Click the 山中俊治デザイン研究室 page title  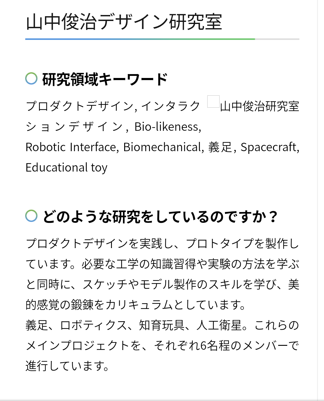pos(124,22)
